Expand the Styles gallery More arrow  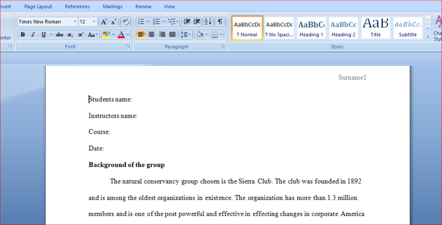pyautogui.click(x=428, y=36)
